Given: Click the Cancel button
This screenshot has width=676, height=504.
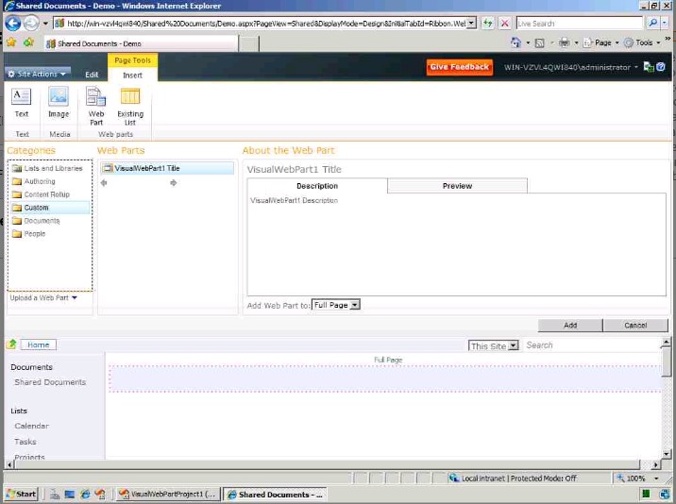Looking at the screenshot, I should pyautogui.click(x=635, y=325).
